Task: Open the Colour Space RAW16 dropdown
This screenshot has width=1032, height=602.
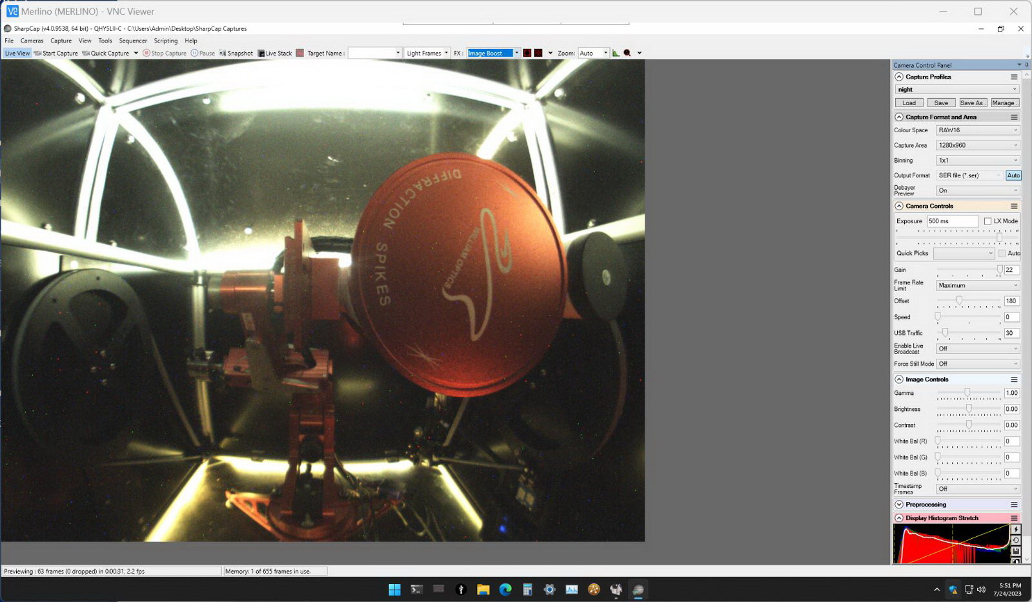Action: 978,130
